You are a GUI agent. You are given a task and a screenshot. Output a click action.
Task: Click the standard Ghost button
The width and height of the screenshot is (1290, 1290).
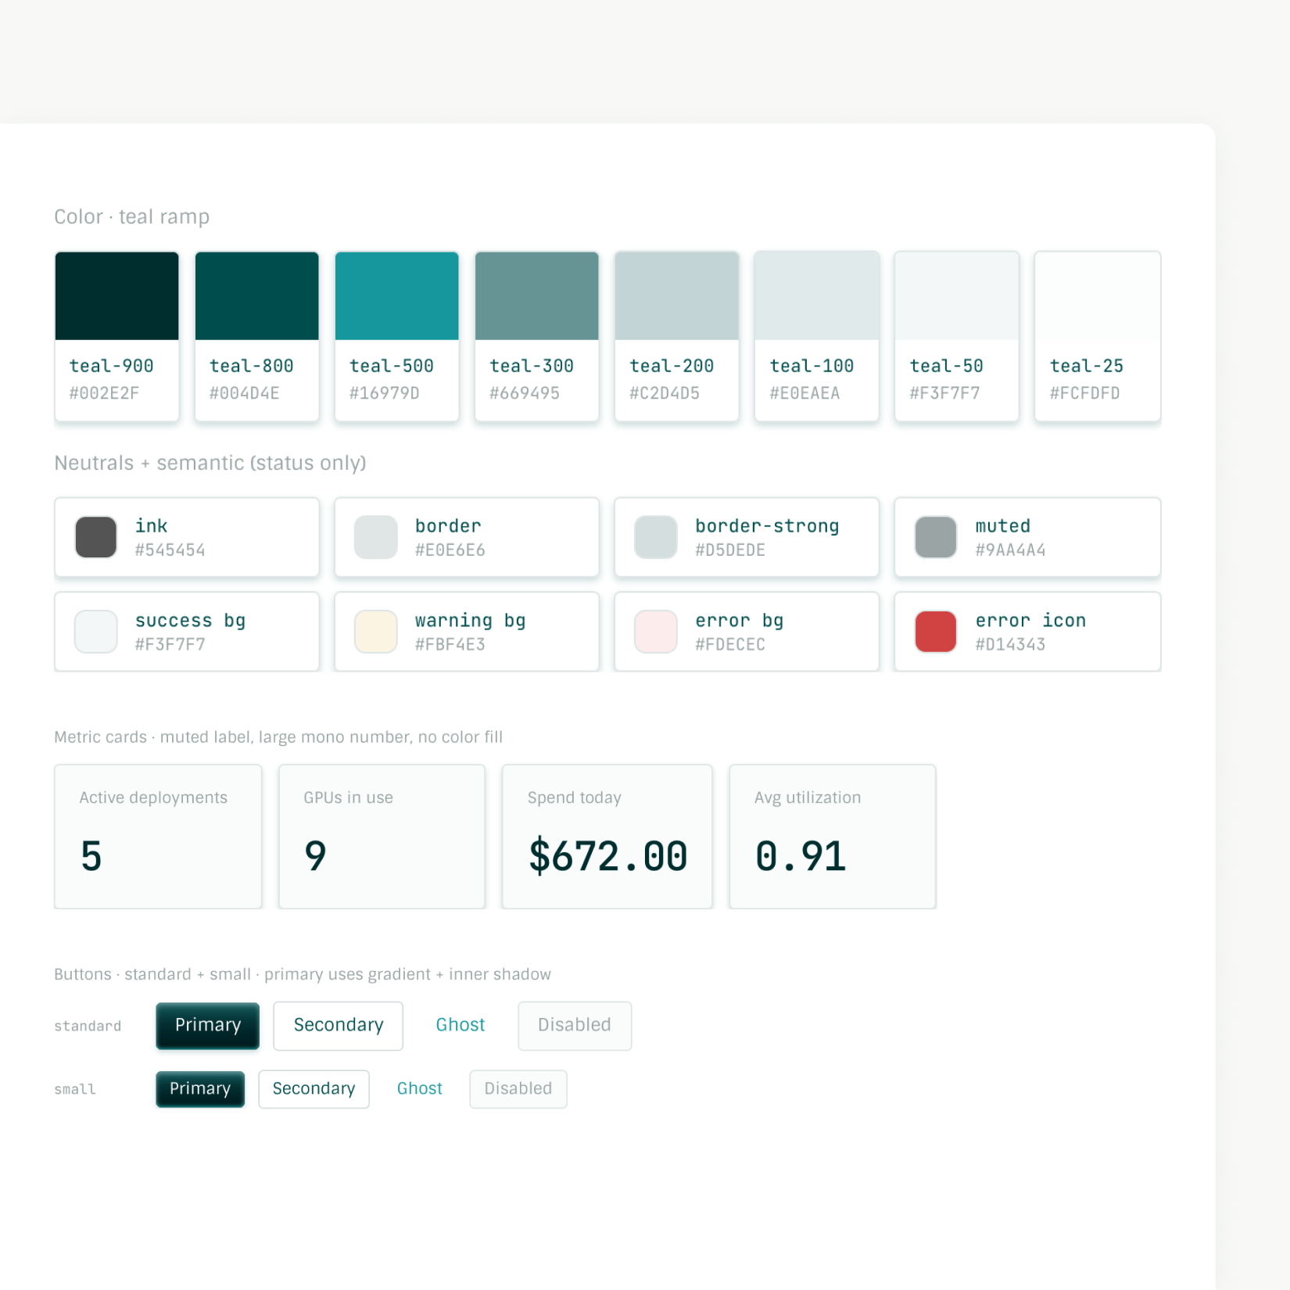(460, 1025)
